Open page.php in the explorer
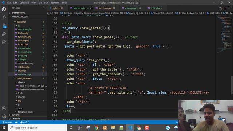233x131 pixels. coord(23,56)
